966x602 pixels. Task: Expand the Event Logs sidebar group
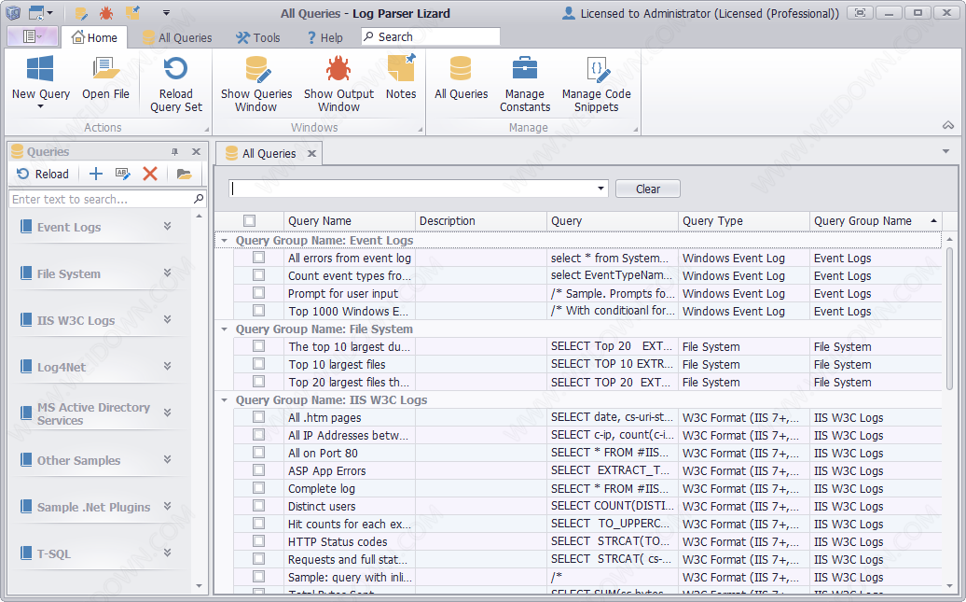pos(168,227)
